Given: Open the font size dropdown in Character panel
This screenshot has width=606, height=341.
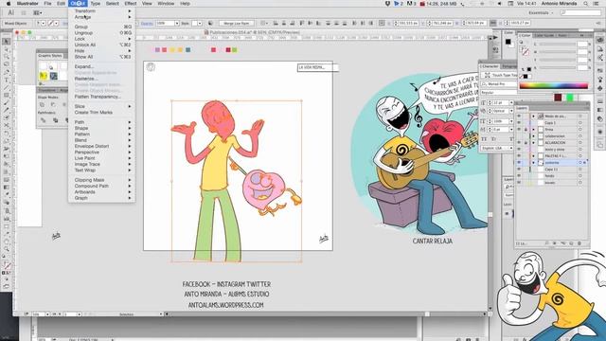Looking at the screenshot, I should click(x=511, y=103).
